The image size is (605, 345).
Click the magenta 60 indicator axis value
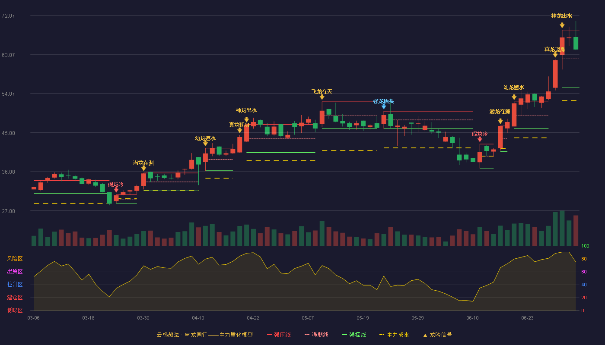point(584,272)
